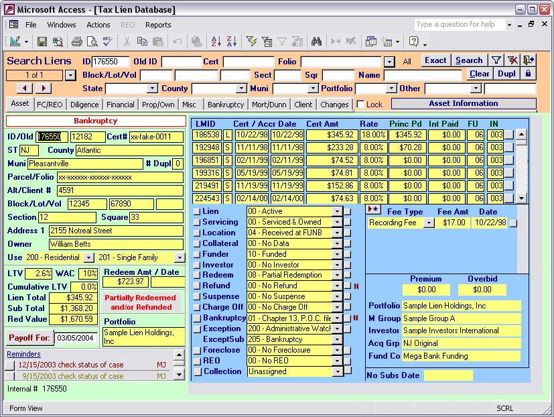Open the Use 200 - Residential dropdown

tap(88, 257)
